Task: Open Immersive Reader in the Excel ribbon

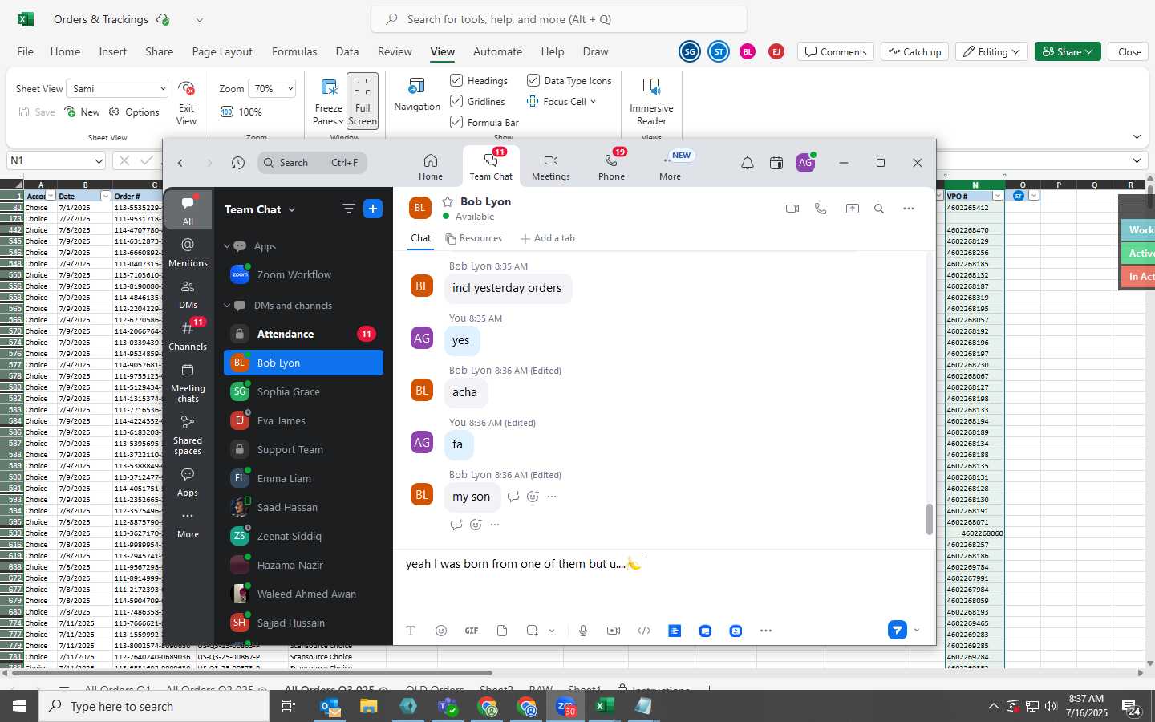Action: [651, 101]
